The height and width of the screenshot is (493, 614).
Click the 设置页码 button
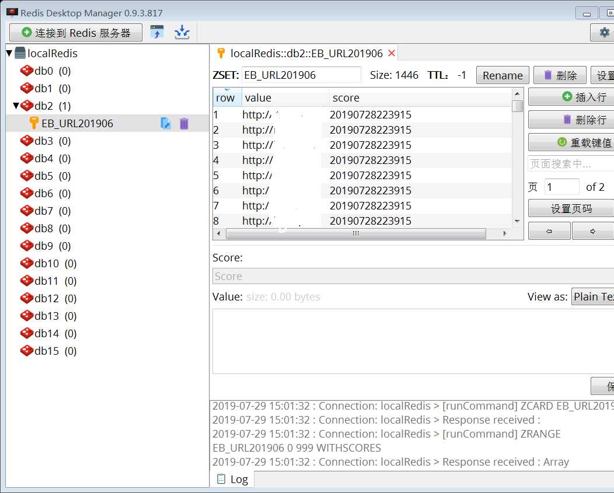pos(571,208)
